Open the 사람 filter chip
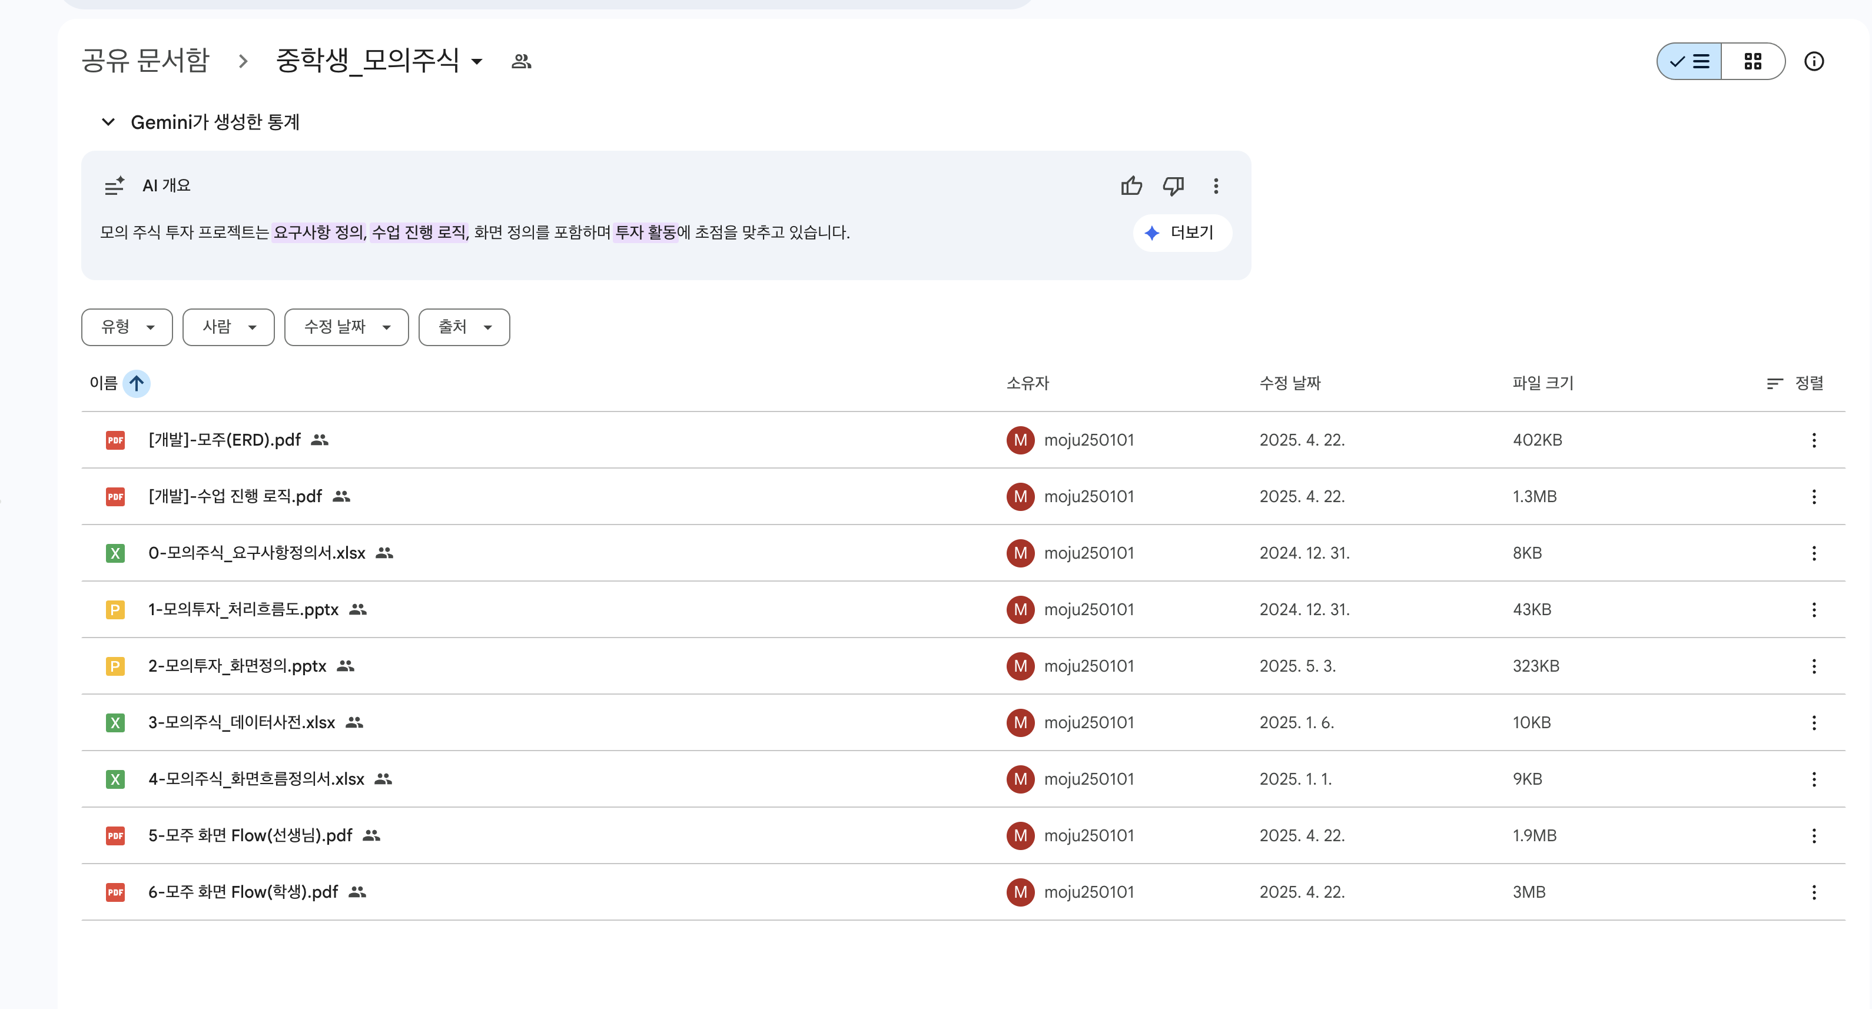The image size is (1872, 1009). 228,327
